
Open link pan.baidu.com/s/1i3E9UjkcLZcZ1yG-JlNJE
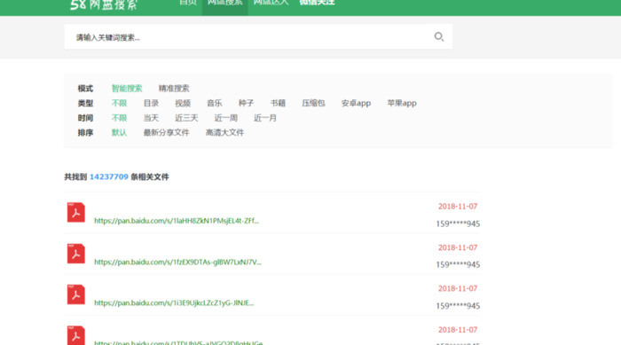174,303
